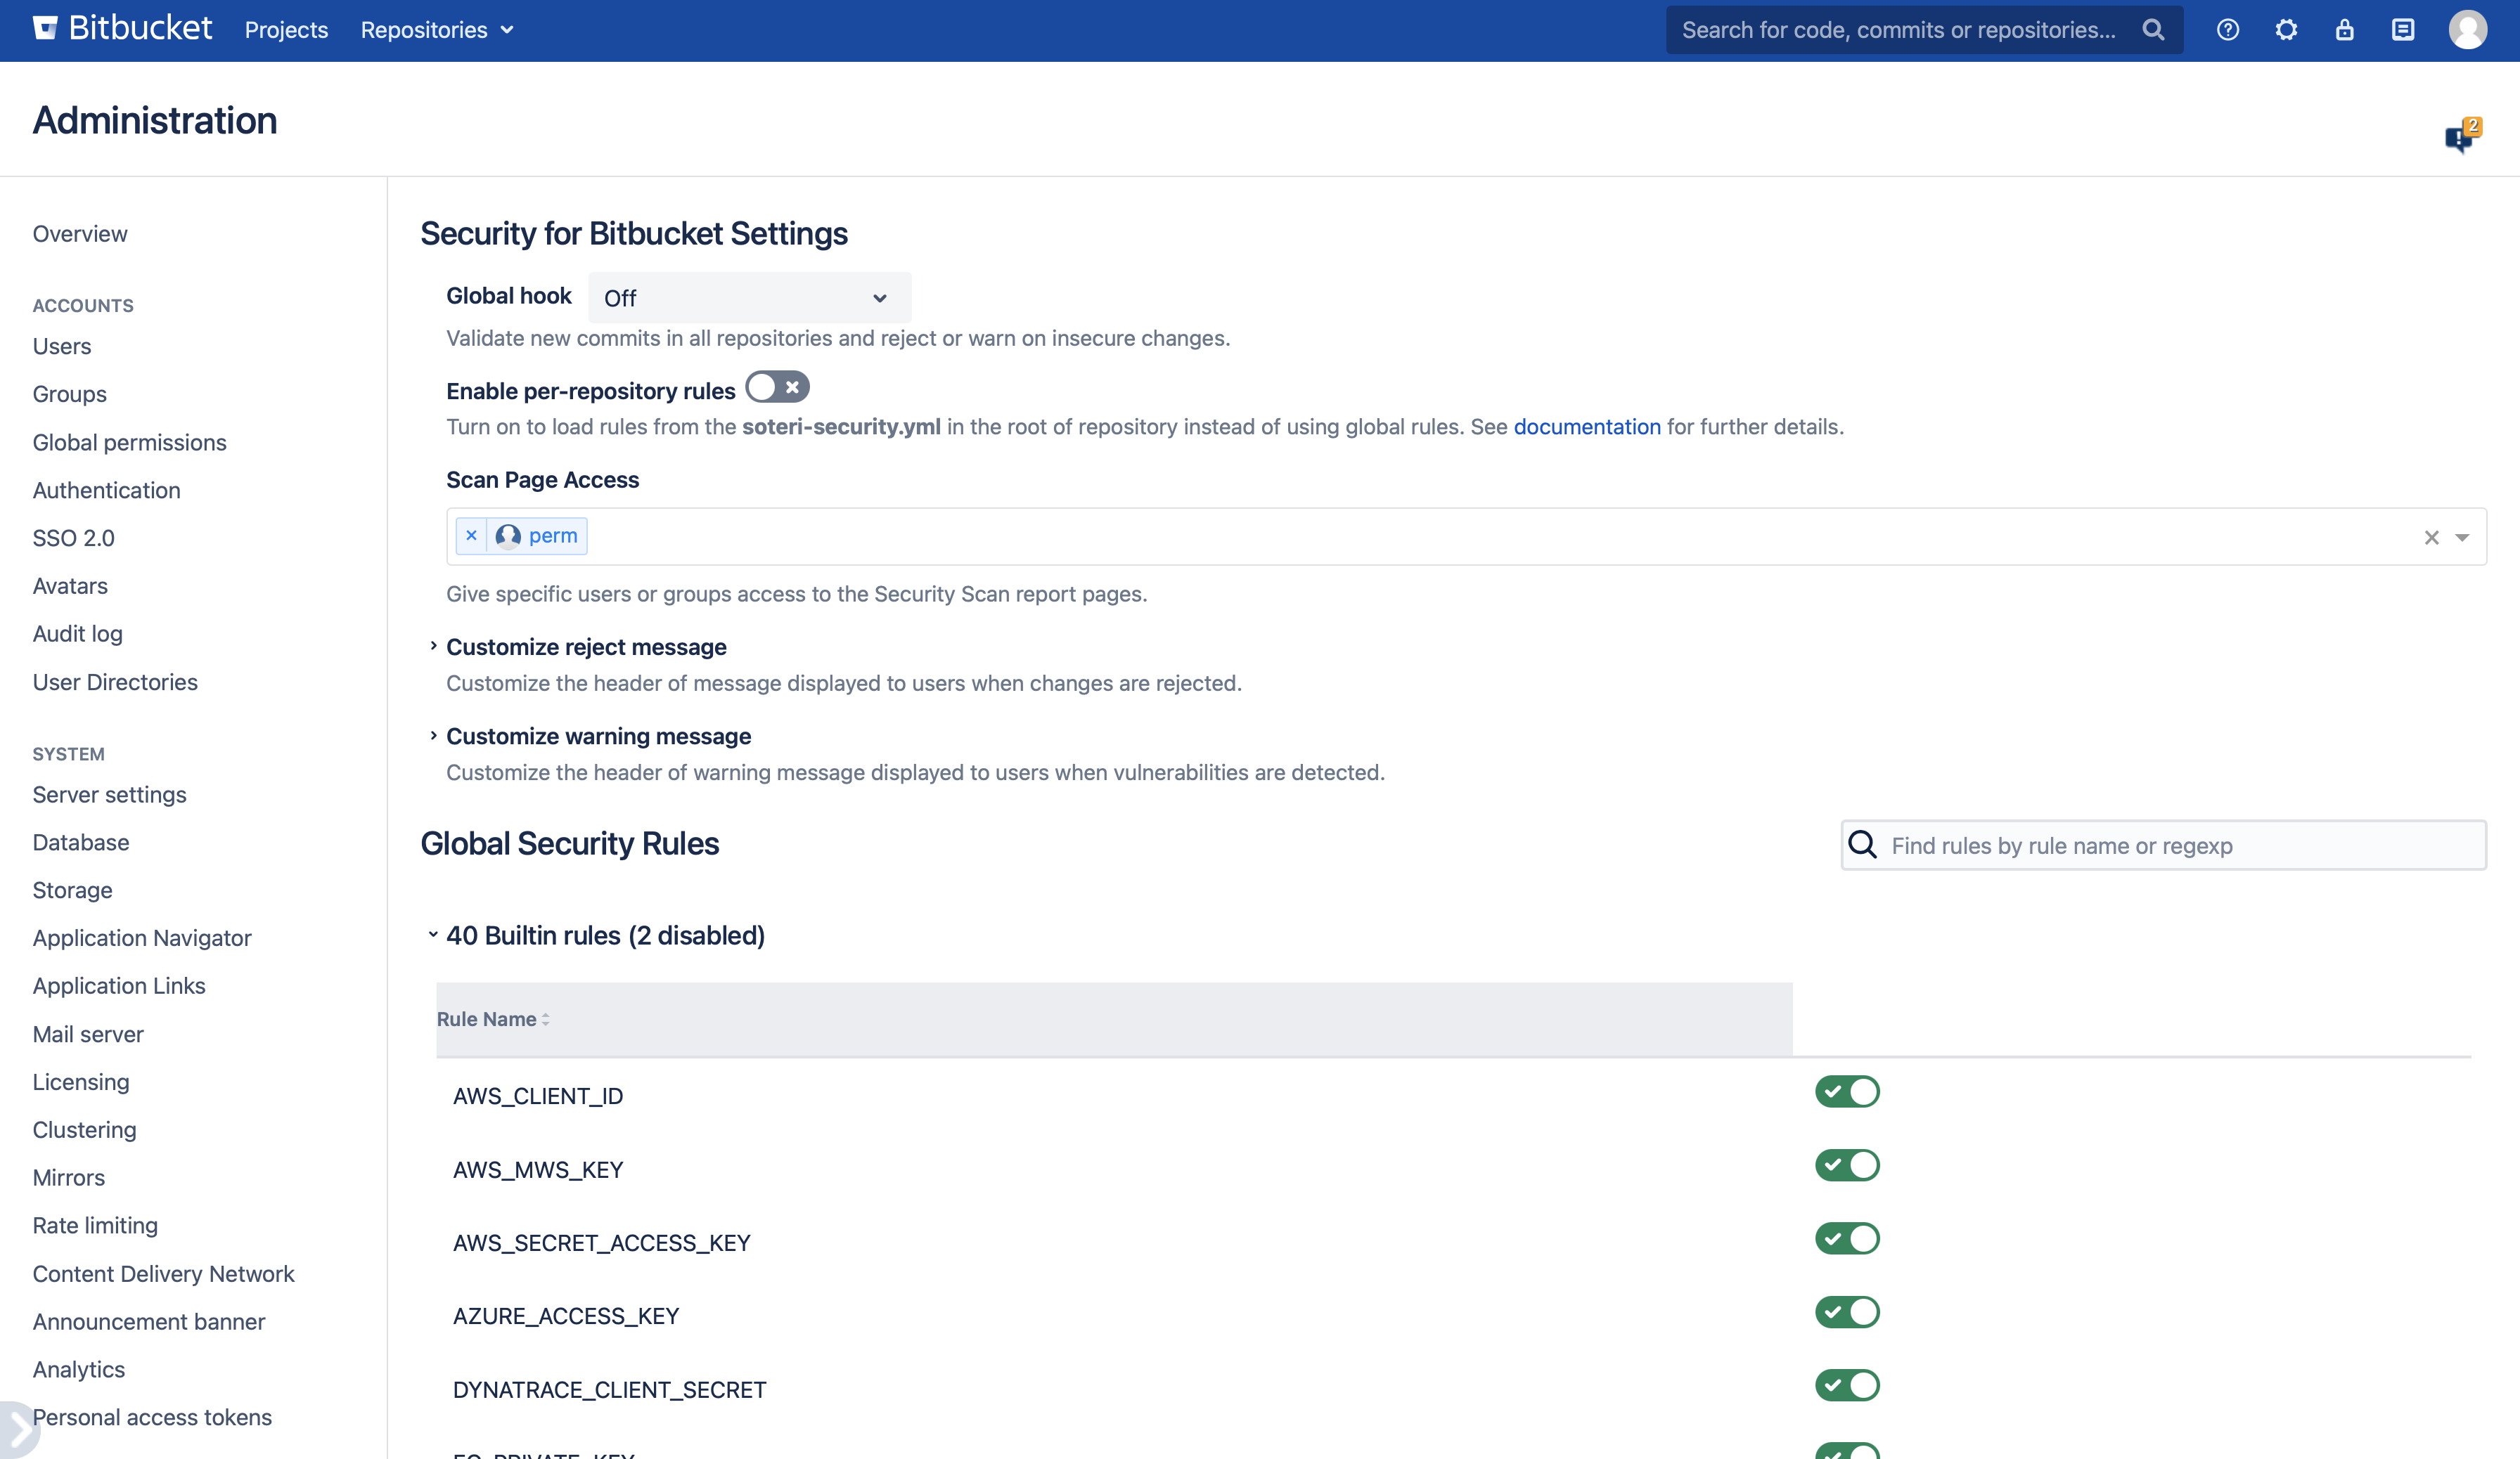Open the feedback notification icon with badge
Image resolution: width=2520 pixels, height=1459 pixels.
coord(2459,137)
